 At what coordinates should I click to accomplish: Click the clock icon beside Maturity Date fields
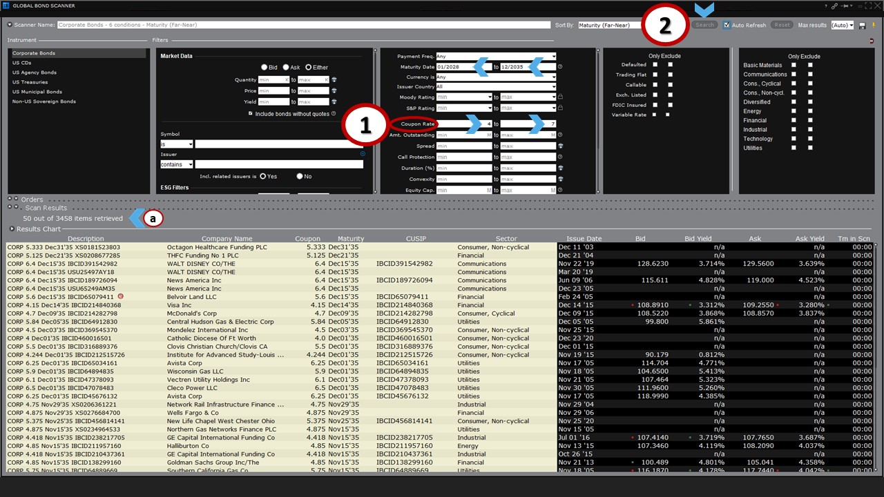(561, 66)
